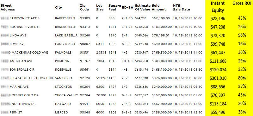The width and height of the screenshot is (253, 116).
Task: Click the Instant Equity heading
Action: pos(218,7)
